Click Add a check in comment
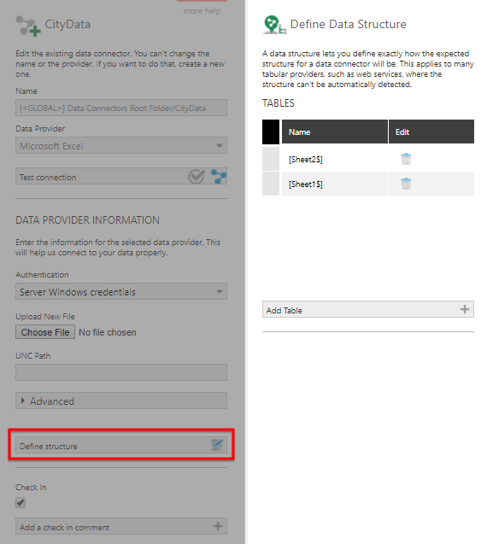 point(121,526)
